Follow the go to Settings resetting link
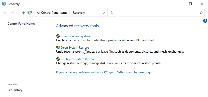 click(104, 72)
